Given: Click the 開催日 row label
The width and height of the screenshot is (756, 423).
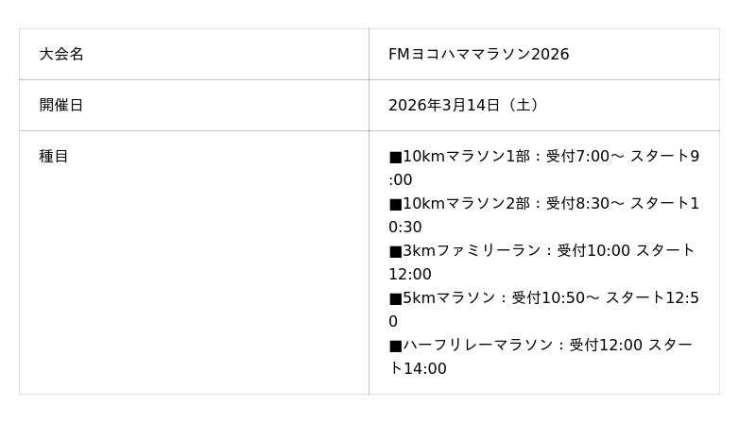Looking at the screenshot, I should (61, 106).
